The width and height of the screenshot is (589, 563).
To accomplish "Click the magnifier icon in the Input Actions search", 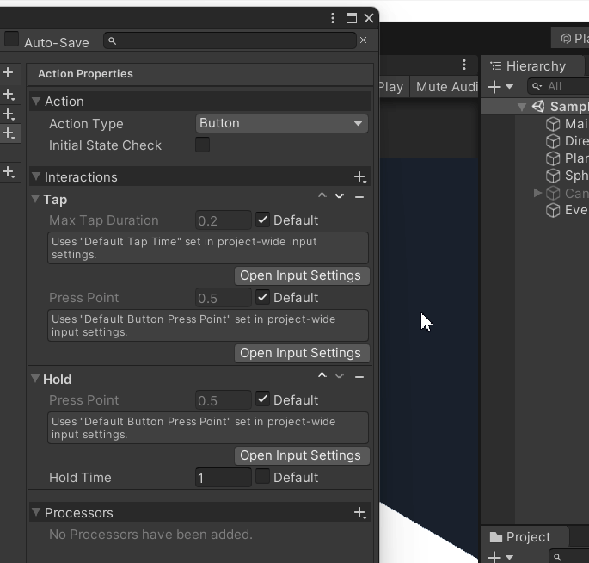I will click(112, 40).
